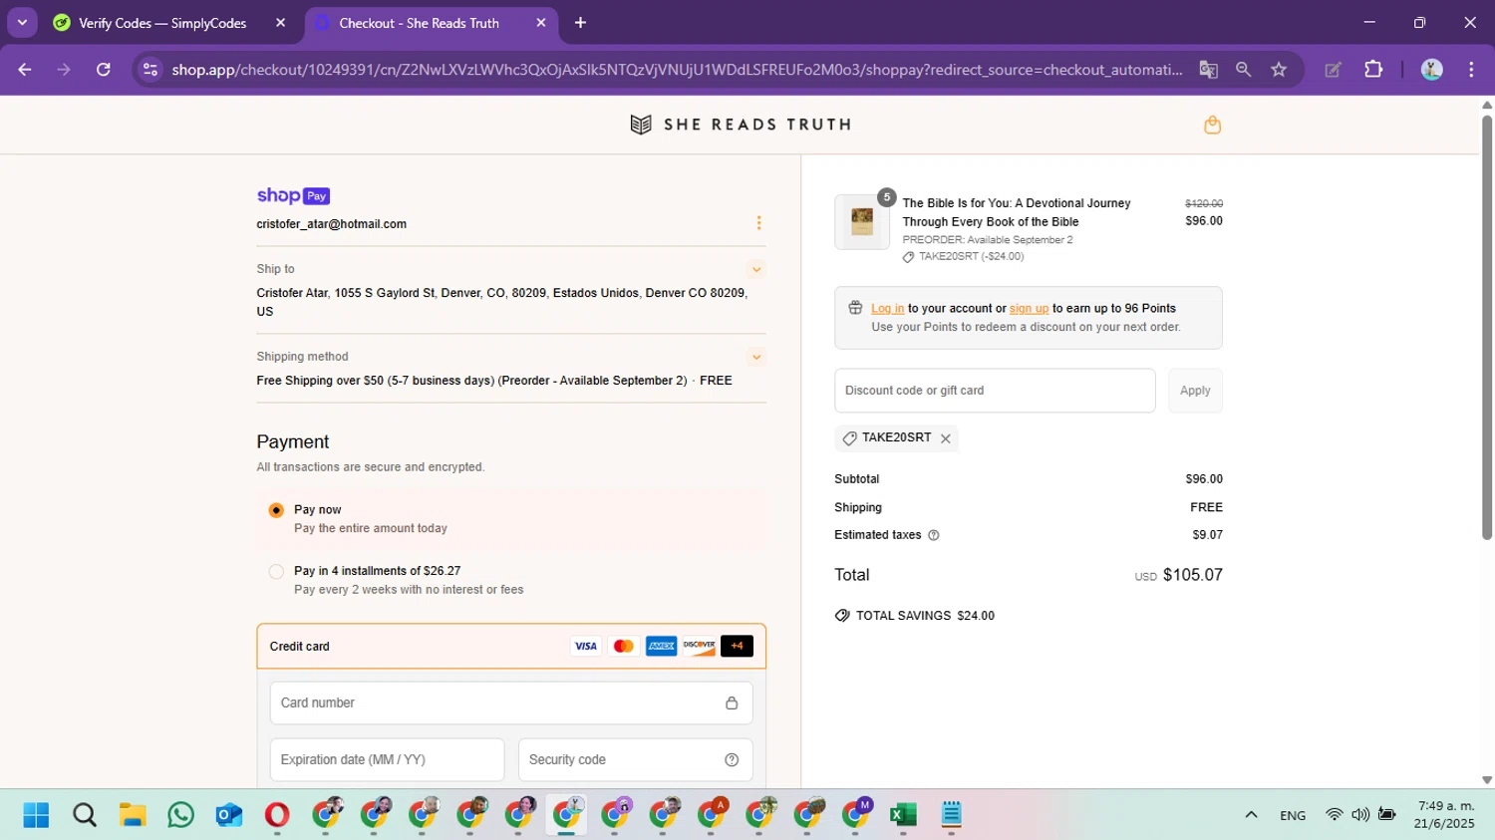The image size is (1495, 840).
Task: View site information icon in address bar
Action: (150, 70)
